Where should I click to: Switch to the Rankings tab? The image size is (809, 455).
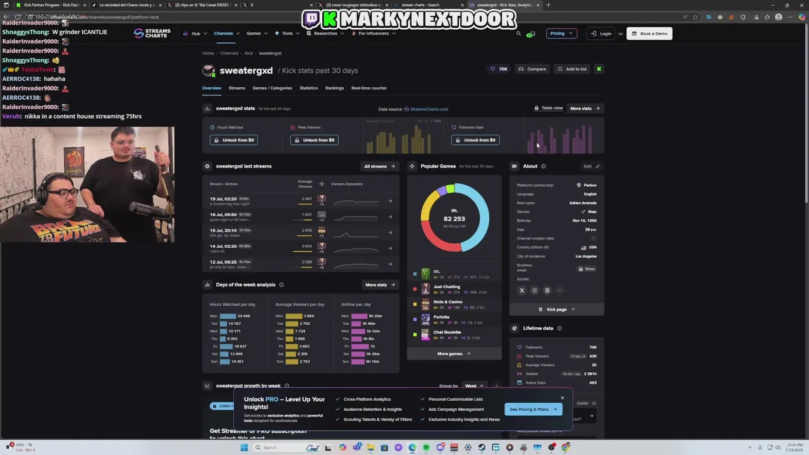point(335,88)
